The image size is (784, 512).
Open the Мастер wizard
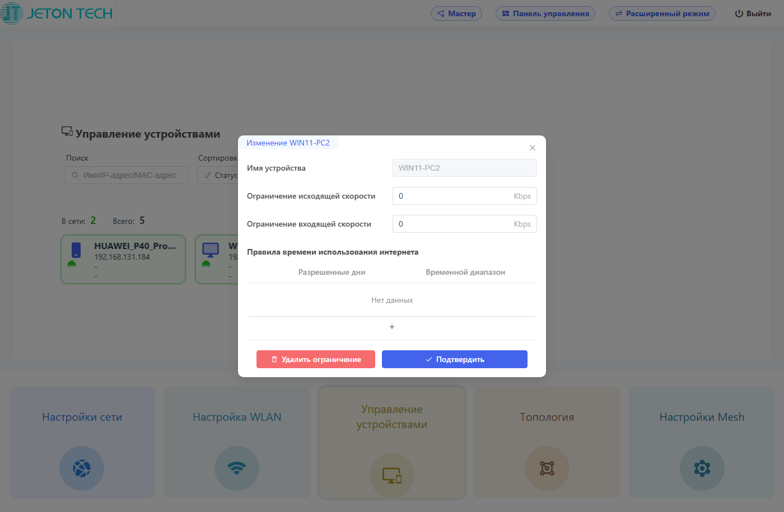click(x=456, y=13)
